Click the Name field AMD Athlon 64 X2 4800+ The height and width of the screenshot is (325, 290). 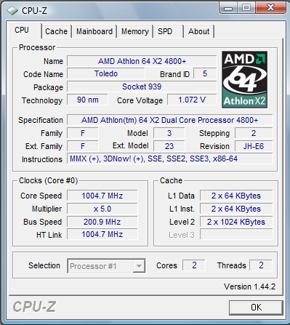[x=142, y=61]
